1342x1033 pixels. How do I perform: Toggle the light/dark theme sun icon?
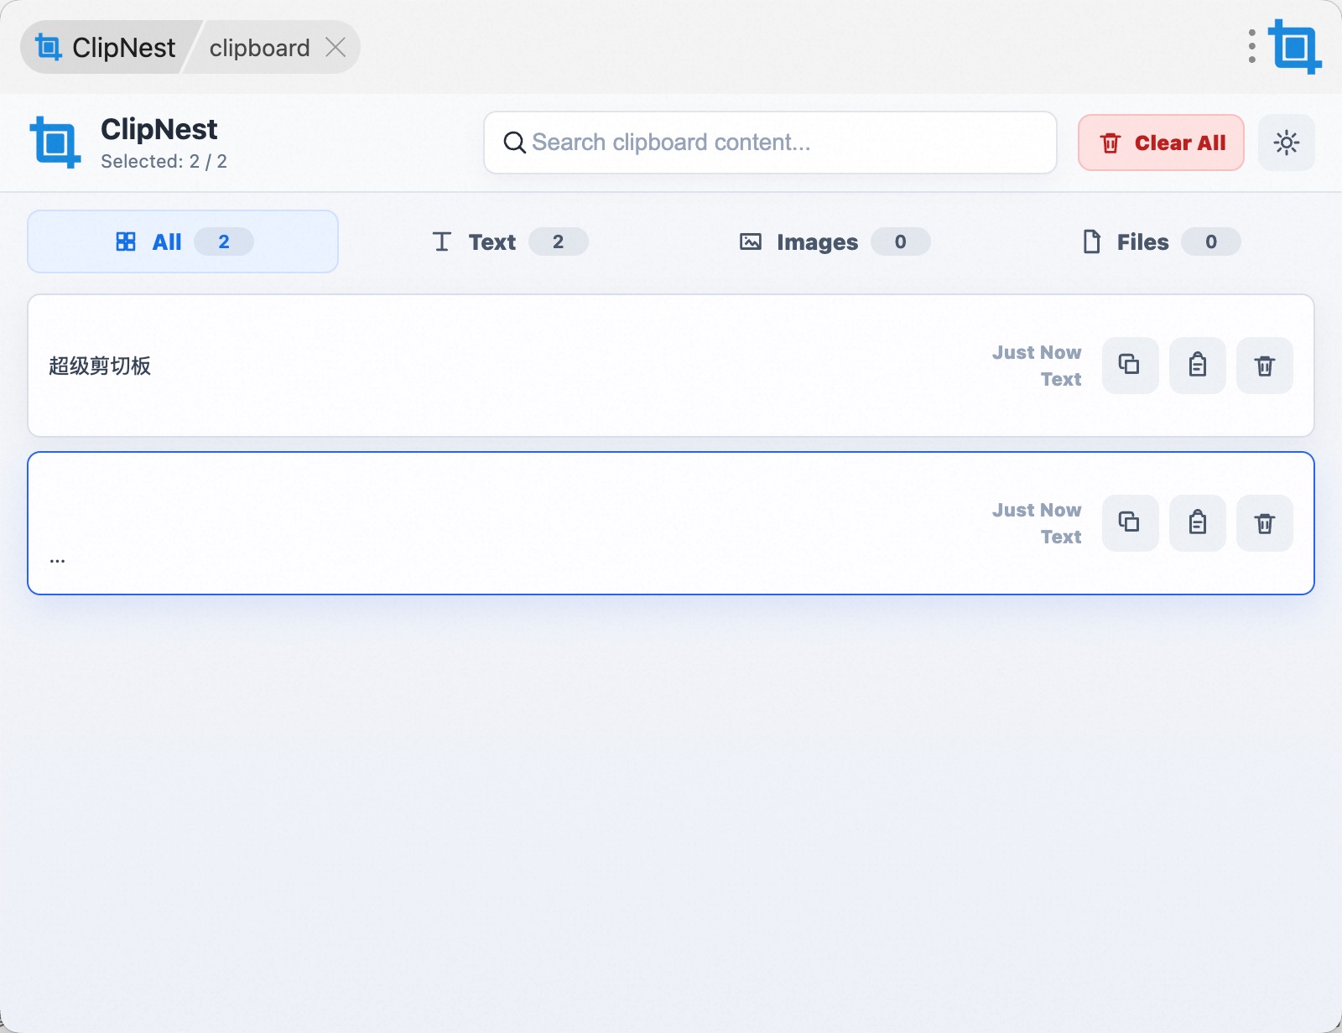(x=1286, y=143)
